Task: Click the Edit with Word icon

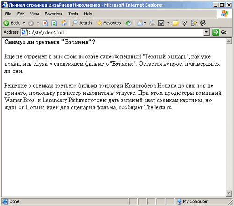Action: [161, 23]
